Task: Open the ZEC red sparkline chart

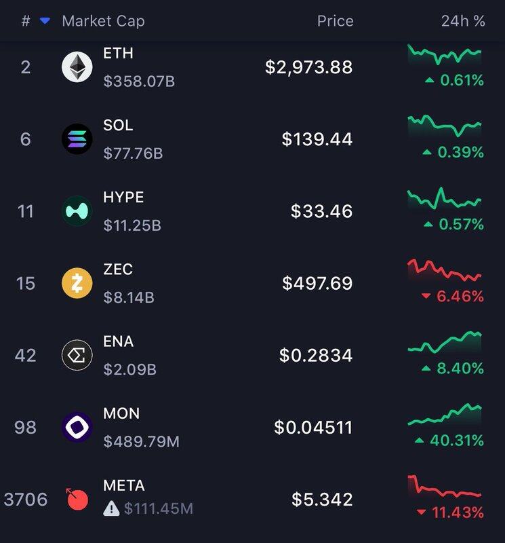Action: click(445, 270)
